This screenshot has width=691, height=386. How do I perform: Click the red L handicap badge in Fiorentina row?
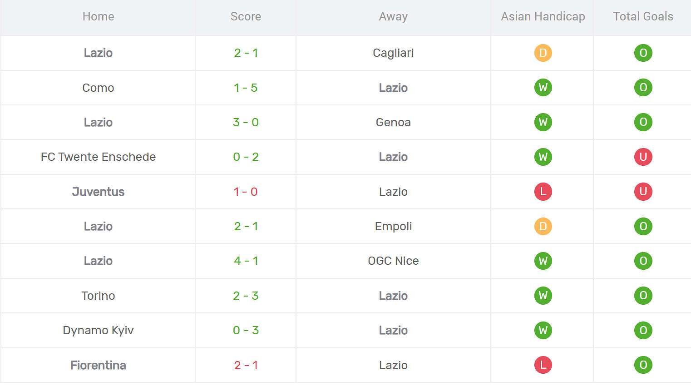[x=543, y=365]
